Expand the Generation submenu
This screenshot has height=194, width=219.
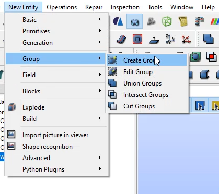coord(56,43)
